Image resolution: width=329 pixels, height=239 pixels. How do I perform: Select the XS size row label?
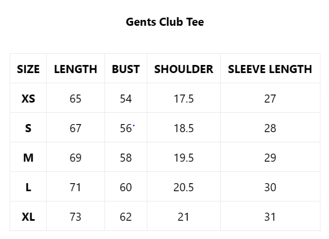pyautogui.click(x=28, y=99)
